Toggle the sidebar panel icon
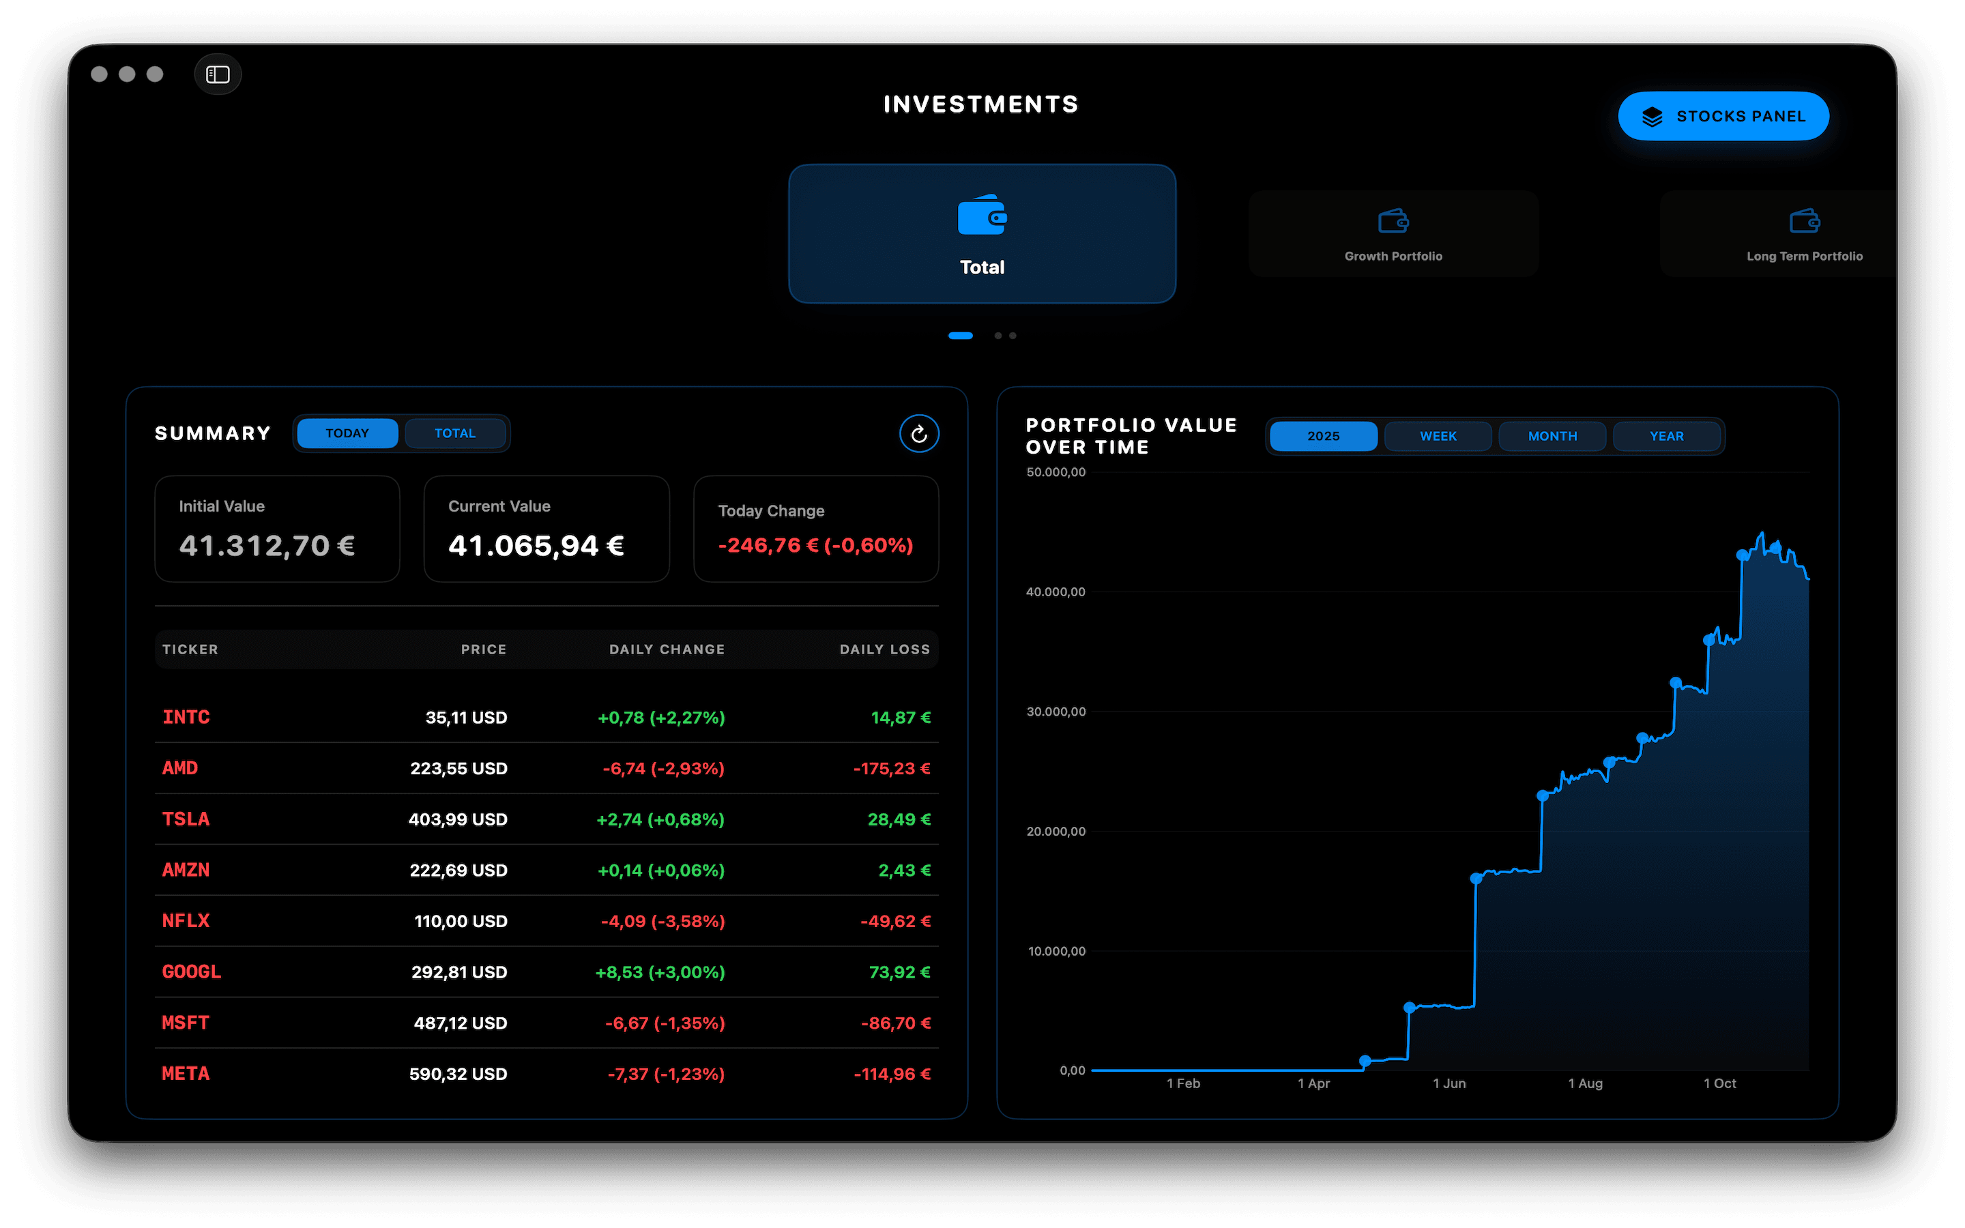Screen dimensions: 1965x1228 pos(218,75)
